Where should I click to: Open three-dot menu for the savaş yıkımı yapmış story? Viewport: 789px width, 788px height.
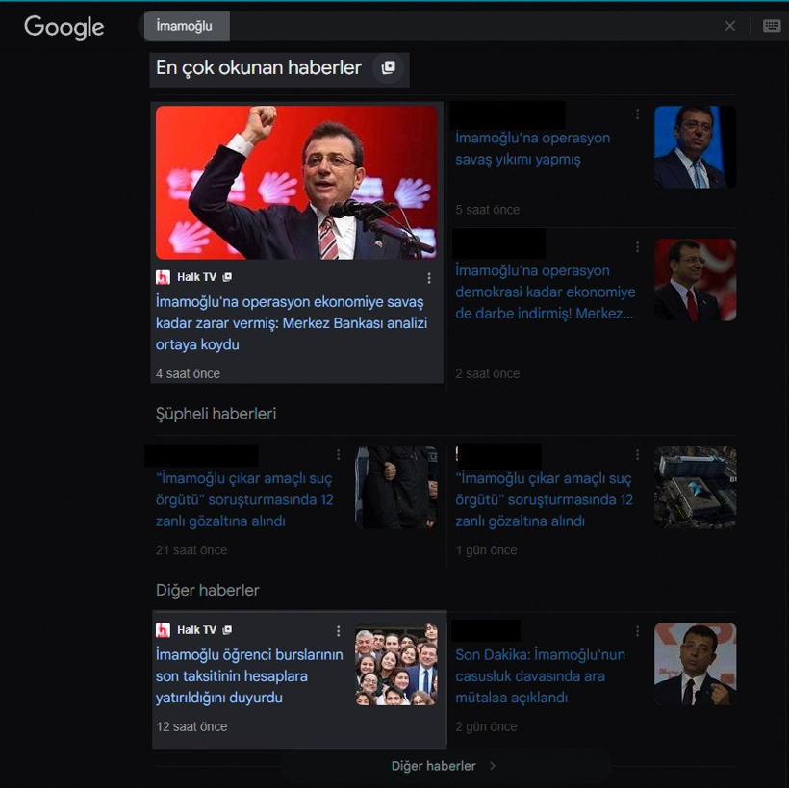[638, 114]
